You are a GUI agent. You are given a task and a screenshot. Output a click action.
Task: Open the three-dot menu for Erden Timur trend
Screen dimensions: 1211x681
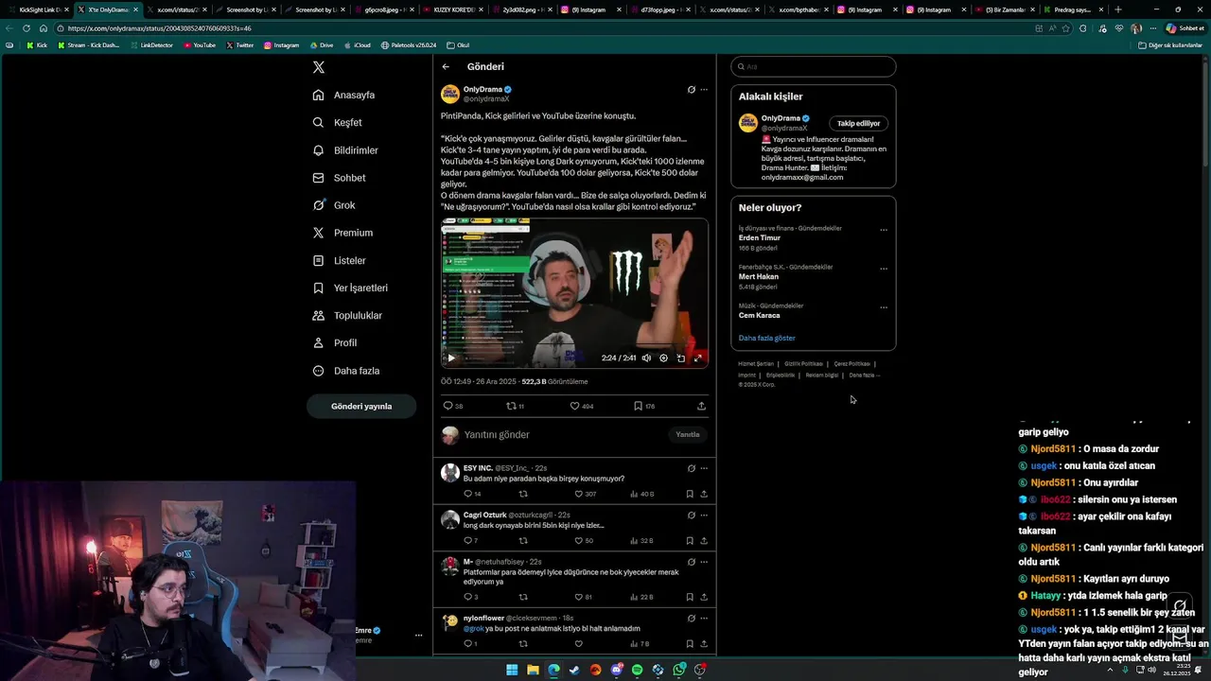tap(884, 230)
